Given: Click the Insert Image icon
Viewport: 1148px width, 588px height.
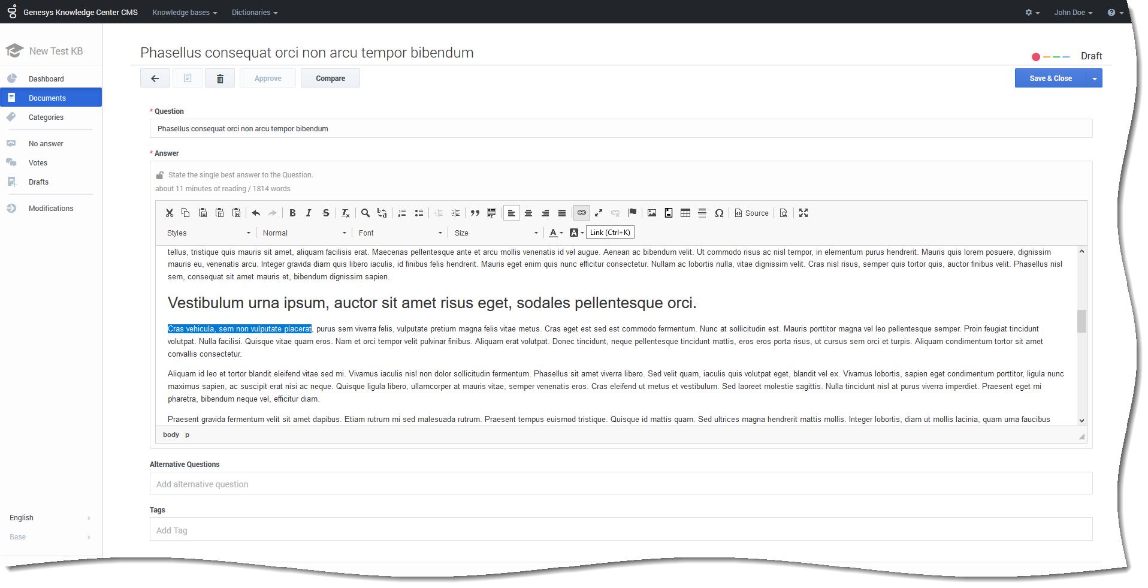Looking at the screenshot, I should 652,213.
